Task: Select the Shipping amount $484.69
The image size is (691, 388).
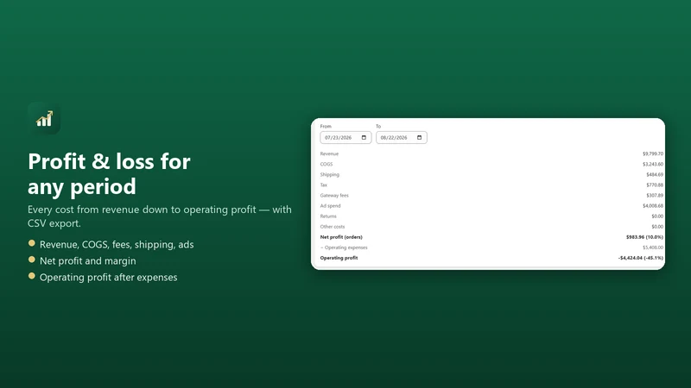Action: (655, 175)
